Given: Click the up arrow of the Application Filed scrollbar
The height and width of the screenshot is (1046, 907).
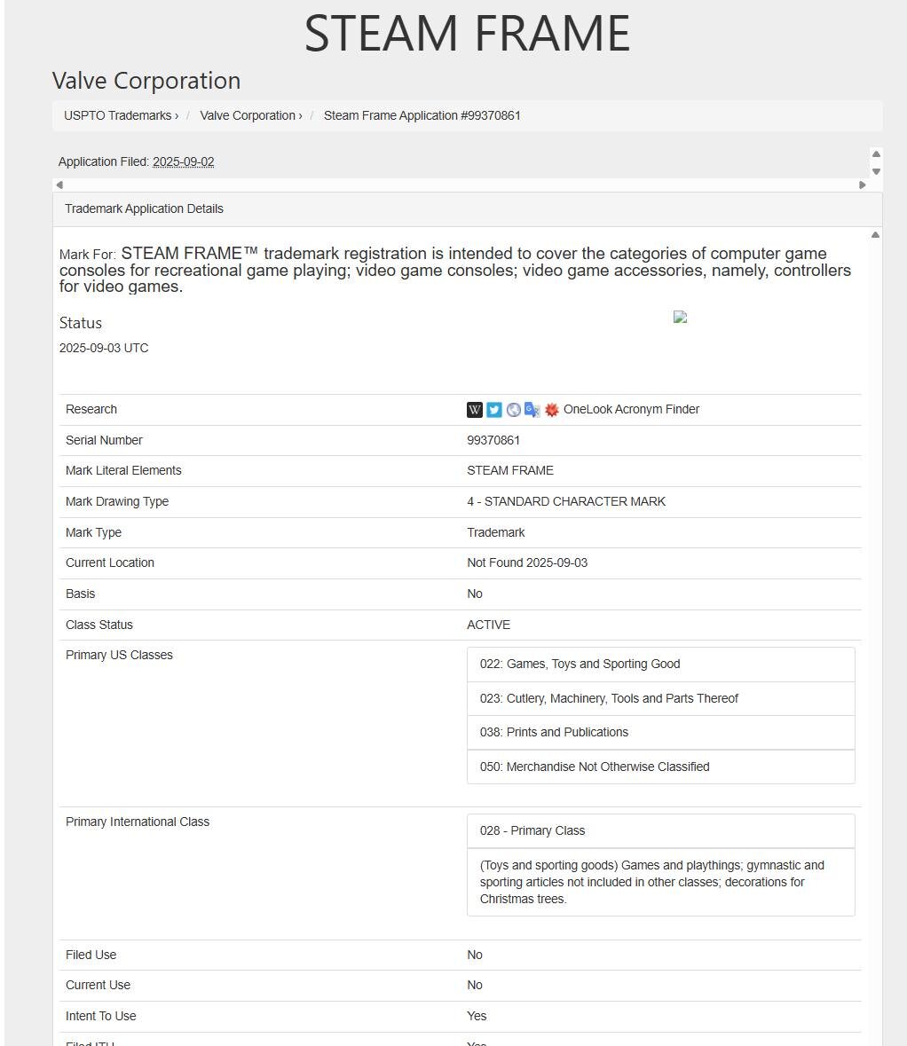Looking at the screenshot, I should [x=876, y=154].
